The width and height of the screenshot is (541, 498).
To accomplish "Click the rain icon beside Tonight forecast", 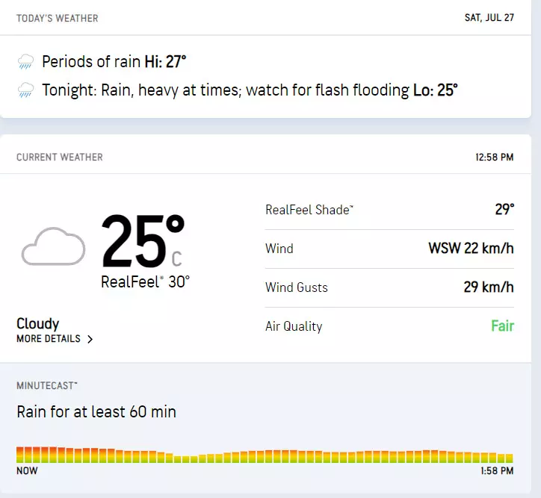I will pyautogui.click(x=26, y=91).
